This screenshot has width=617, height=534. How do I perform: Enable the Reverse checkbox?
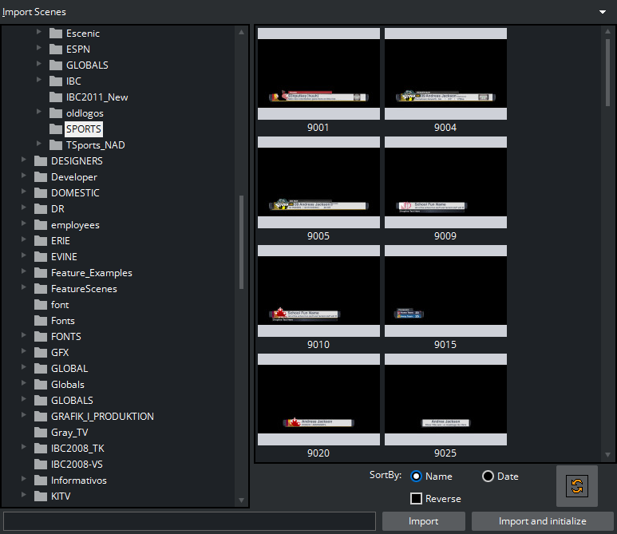pyautogui.click(x=416, y=499)
